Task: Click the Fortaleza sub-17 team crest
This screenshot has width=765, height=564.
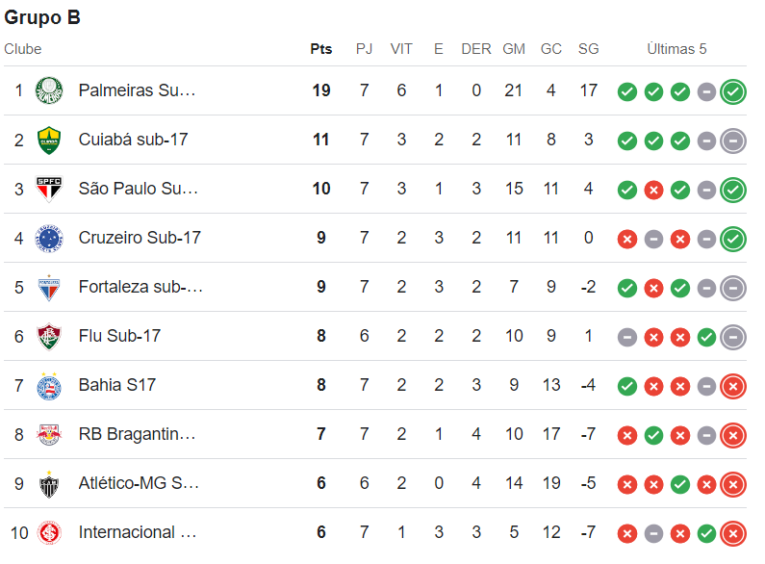Action: click(x=48, y=287)
